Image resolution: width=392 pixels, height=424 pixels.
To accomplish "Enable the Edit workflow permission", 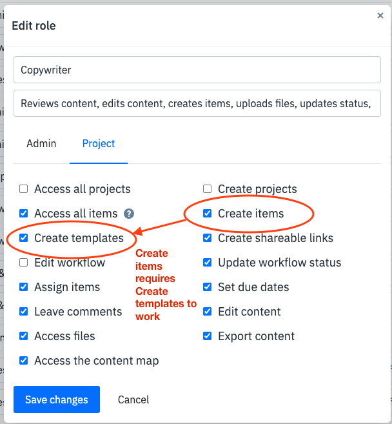I will point(23,262).
